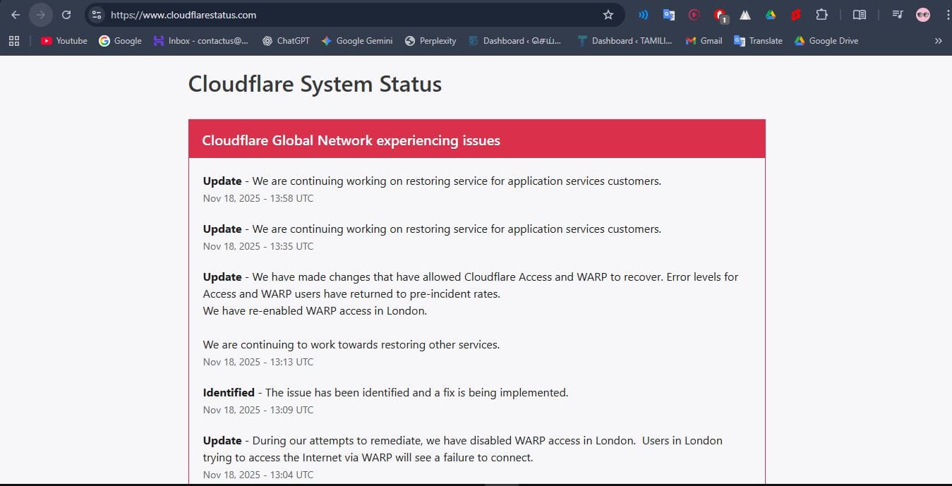The height and width of the screenshot is (486, 952).
Task: Open the Gmail bookmark
Action: coord(704,41)
